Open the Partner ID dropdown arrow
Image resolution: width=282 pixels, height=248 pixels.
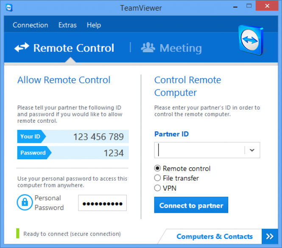pos(252,150)
